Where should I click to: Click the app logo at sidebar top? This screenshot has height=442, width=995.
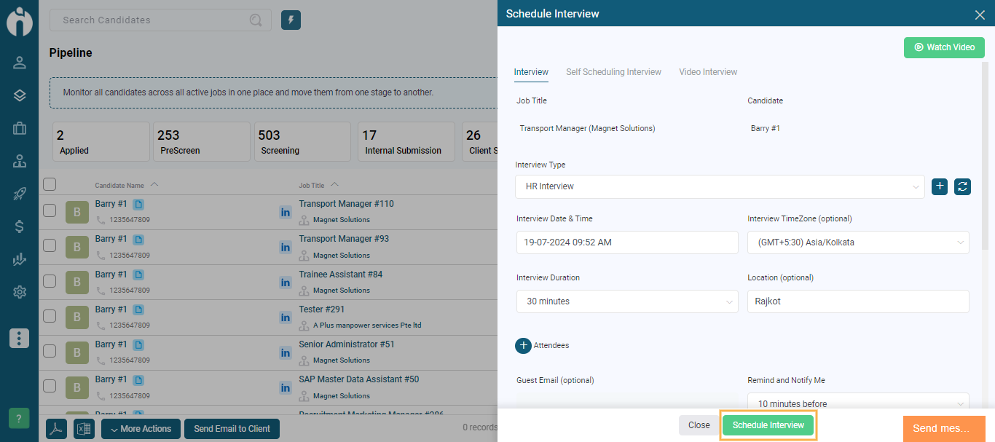pos(20,21)
